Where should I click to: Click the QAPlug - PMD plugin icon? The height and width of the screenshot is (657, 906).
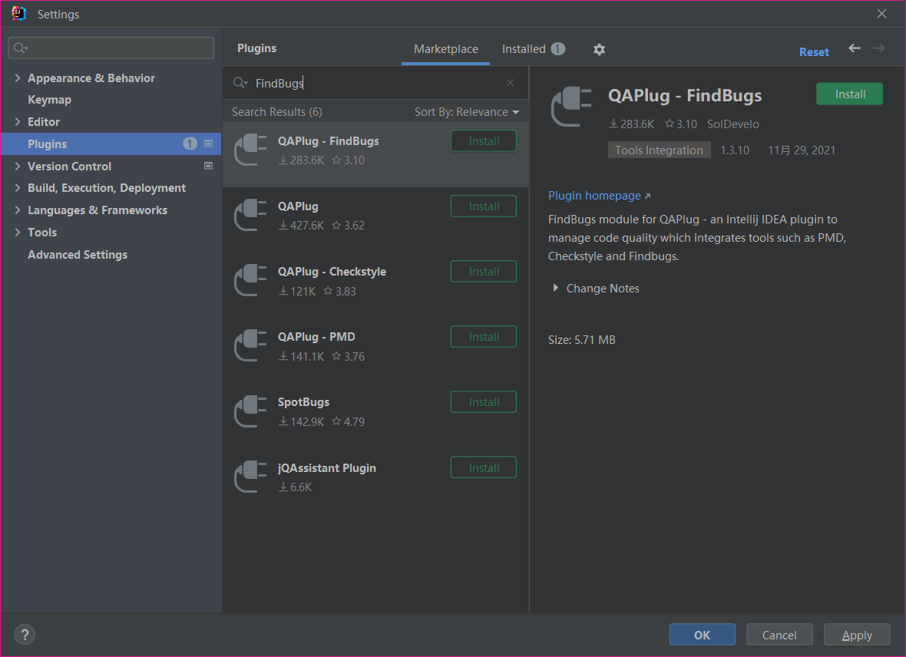pos(250,345)
